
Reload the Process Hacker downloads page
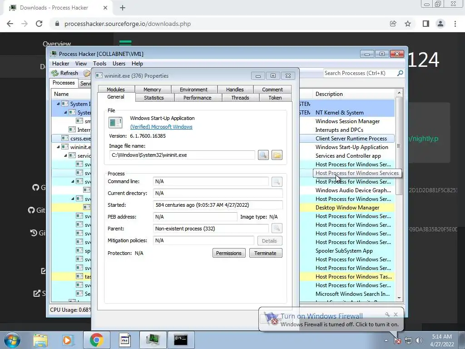coord(39,24)
